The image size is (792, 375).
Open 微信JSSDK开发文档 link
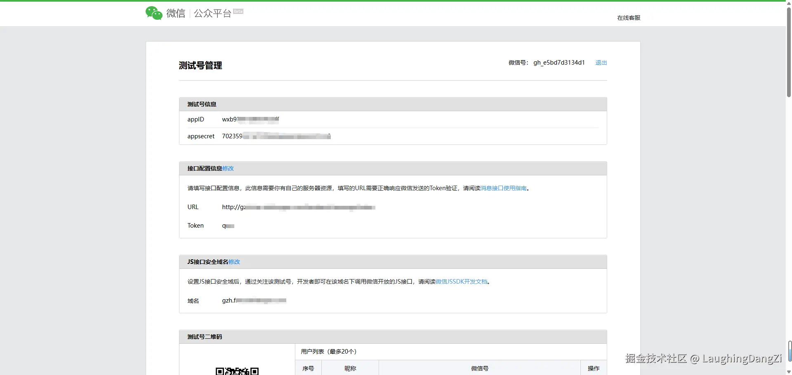462,282
